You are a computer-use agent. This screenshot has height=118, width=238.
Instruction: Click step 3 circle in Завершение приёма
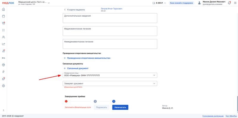(114, 101)
